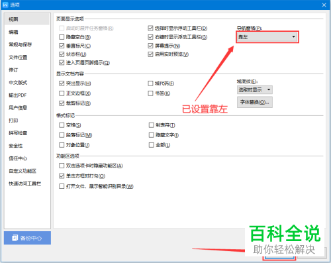Enable 打开文件，展示智能识别目录(W)
The image size is (331, 263).
[x=62, y=186]
